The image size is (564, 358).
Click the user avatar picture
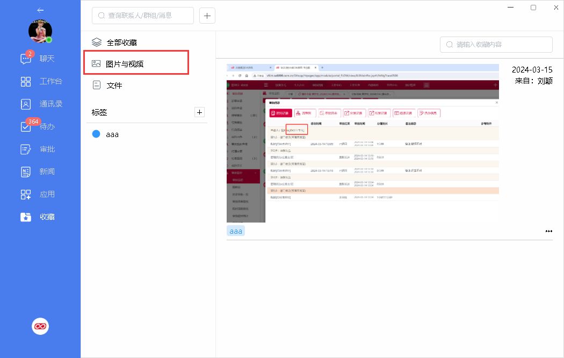click(40, 32)
